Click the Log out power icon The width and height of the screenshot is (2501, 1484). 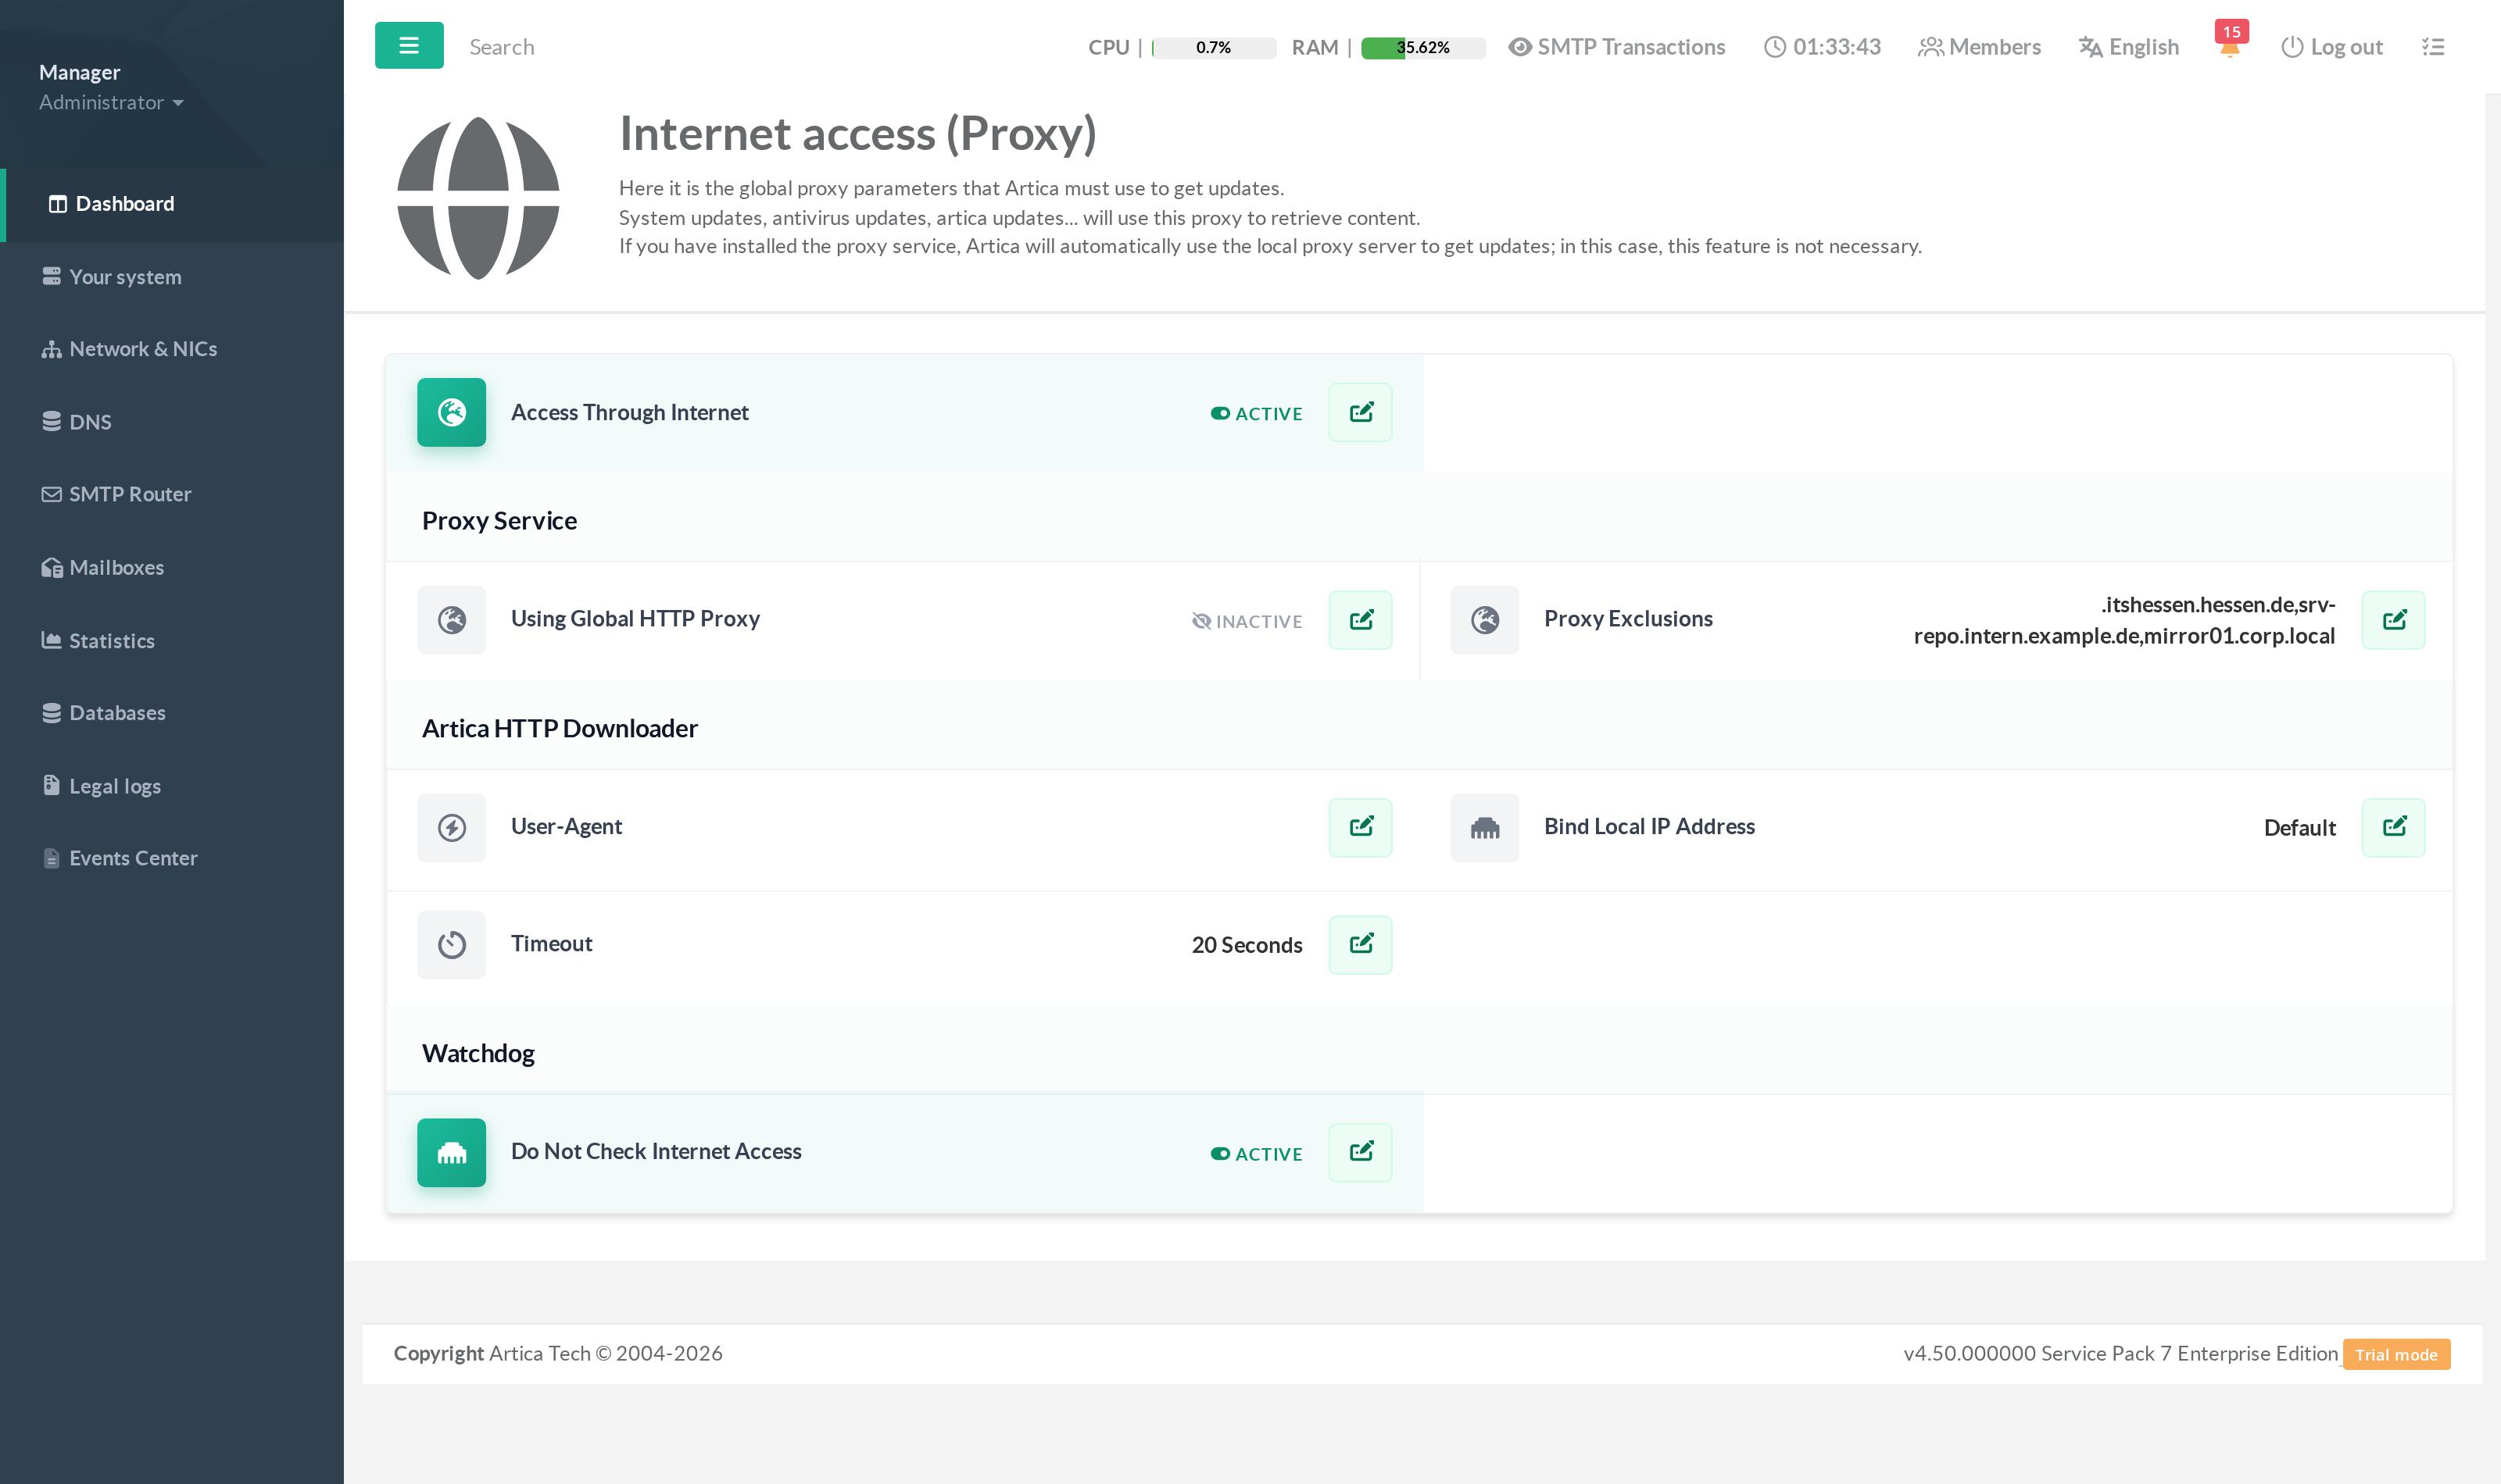pos(2292,47)
